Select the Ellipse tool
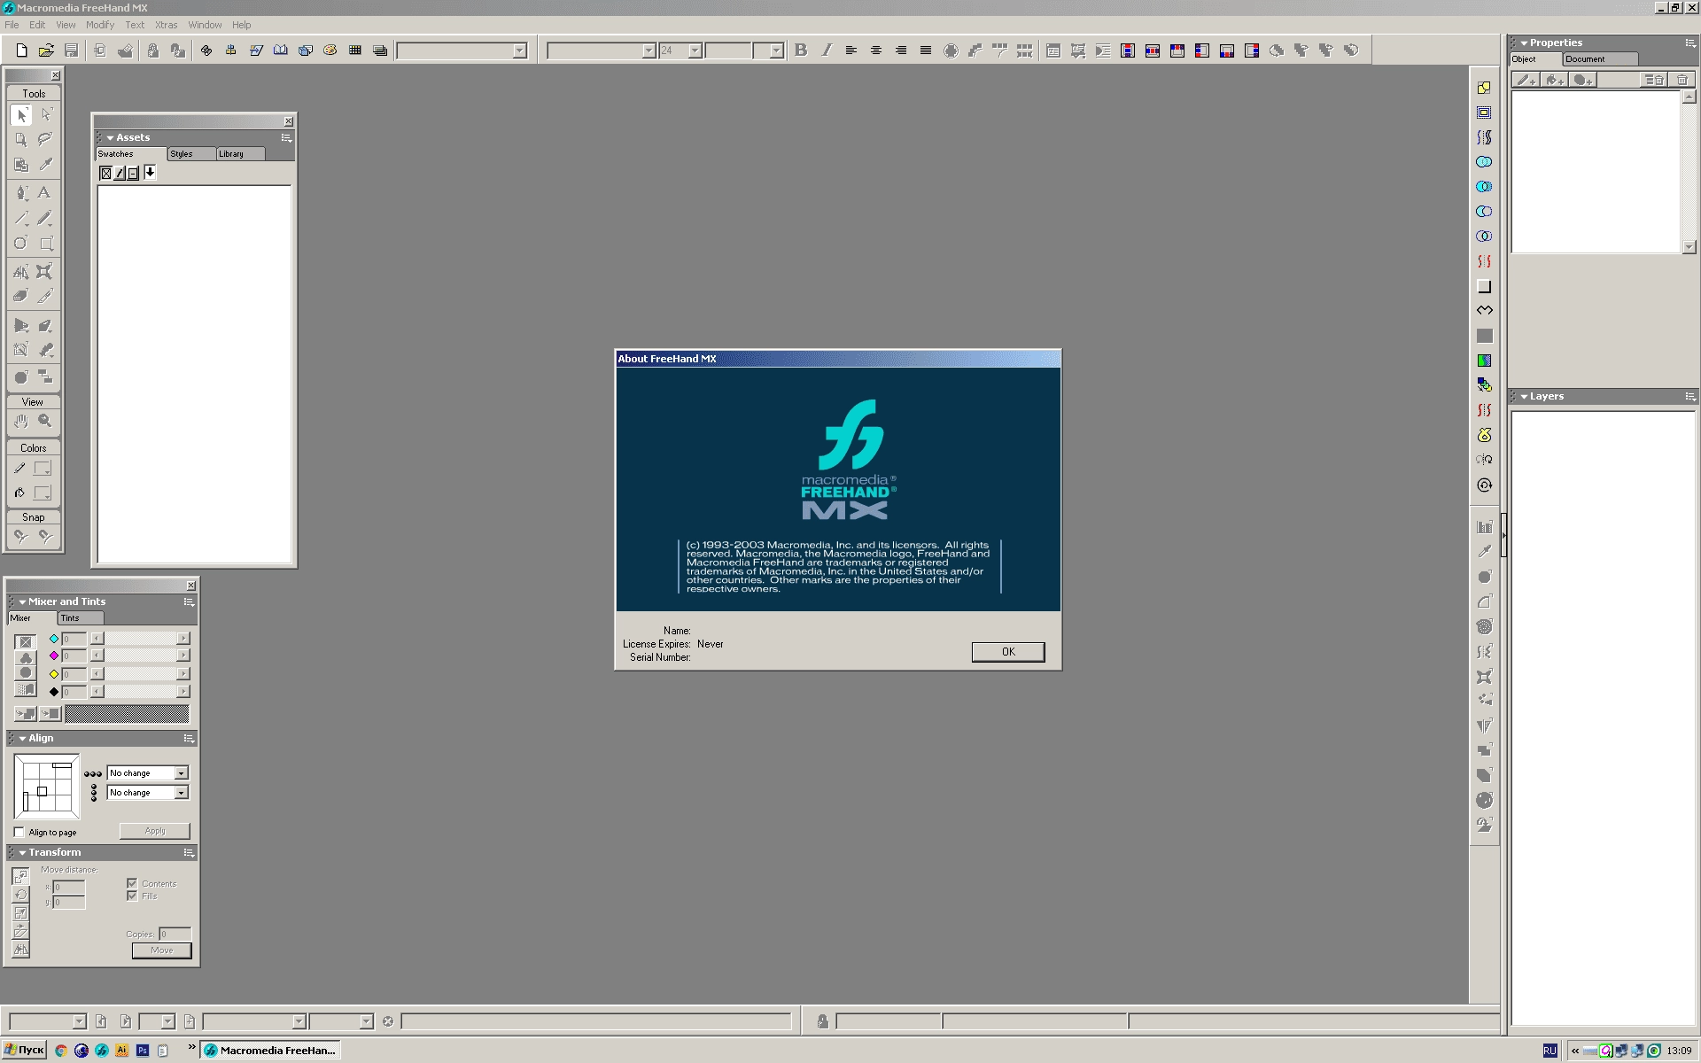 pos(21,243)
